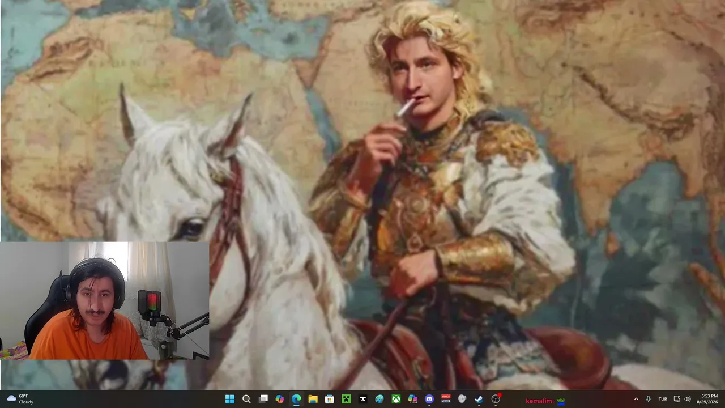This screenshot has height=408, width=725.
Task: Click the microphone icon in the system tray
Action: (649, 399)
